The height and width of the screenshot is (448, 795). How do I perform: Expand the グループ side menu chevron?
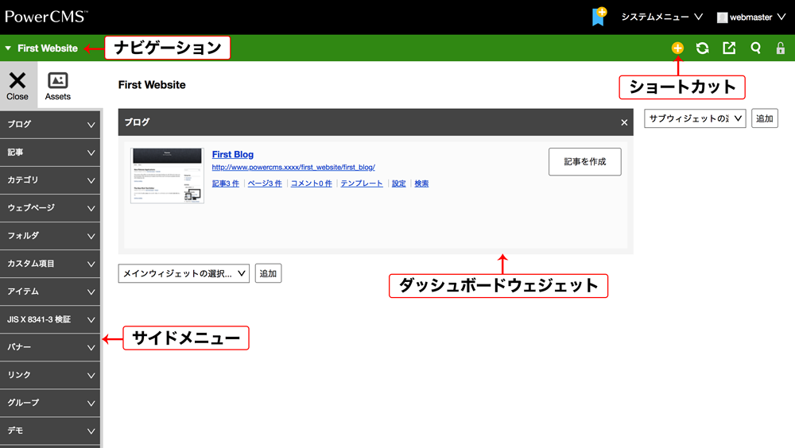click(x=91, y=404)
